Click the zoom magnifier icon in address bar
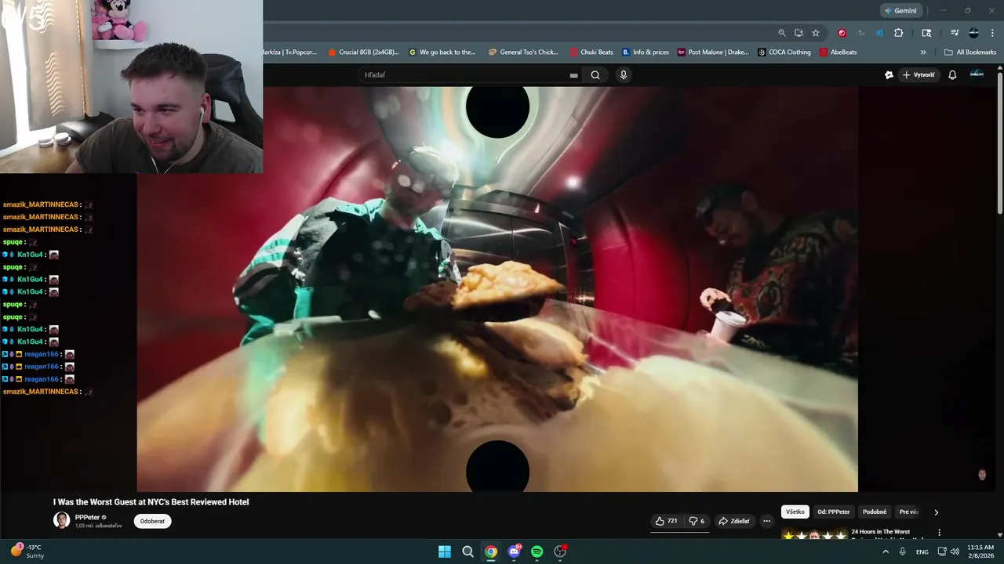The image size is (1004, 564). 782,33
